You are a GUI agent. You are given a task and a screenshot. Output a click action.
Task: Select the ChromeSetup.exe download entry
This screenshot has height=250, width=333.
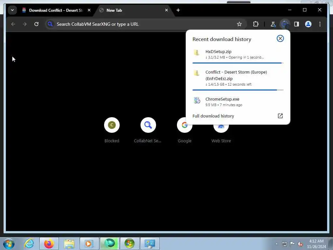238,102
